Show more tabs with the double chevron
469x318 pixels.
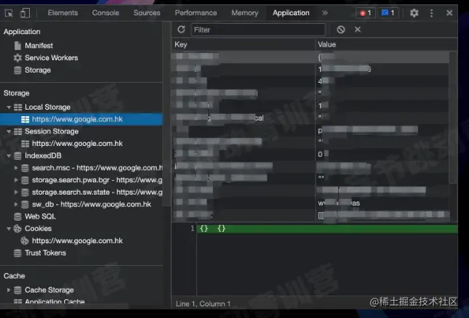(325, 13)
